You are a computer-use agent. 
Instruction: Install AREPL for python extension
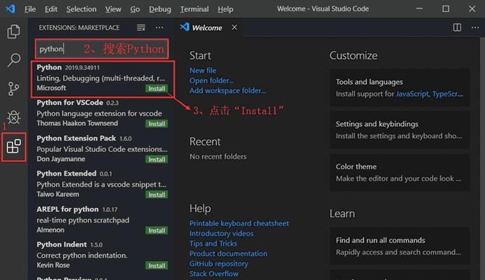point(157,230)
